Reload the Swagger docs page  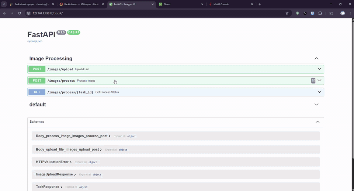(x=20, y=13)
